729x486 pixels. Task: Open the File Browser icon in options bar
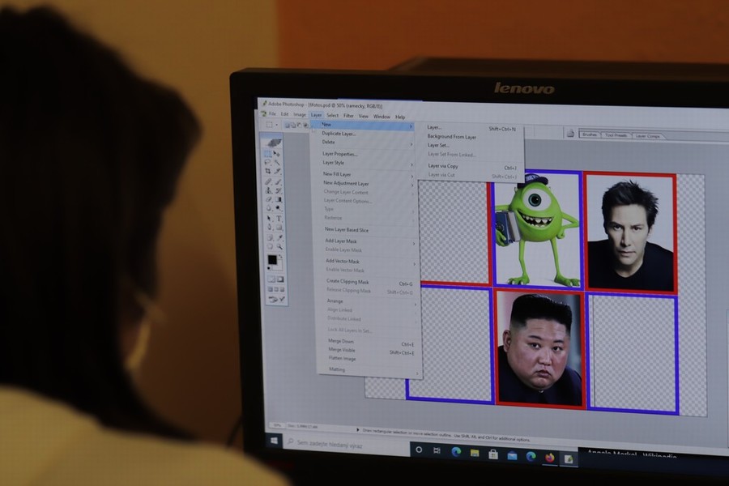(570, 134)
